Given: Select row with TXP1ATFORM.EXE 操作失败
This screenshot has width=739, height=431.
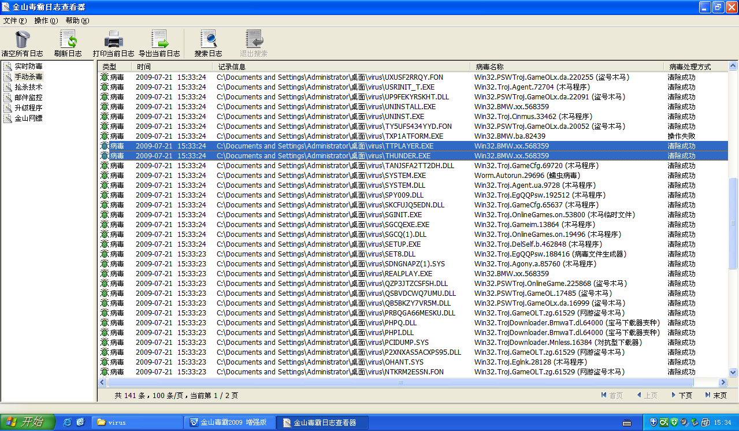Looking at the screenshot, I should 413,136.
